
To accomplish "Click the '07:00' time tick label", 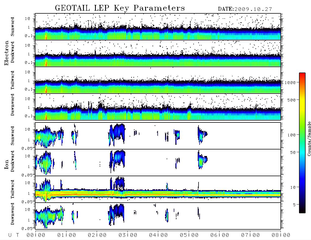I will pyautogui.click(x=251, y=235).
